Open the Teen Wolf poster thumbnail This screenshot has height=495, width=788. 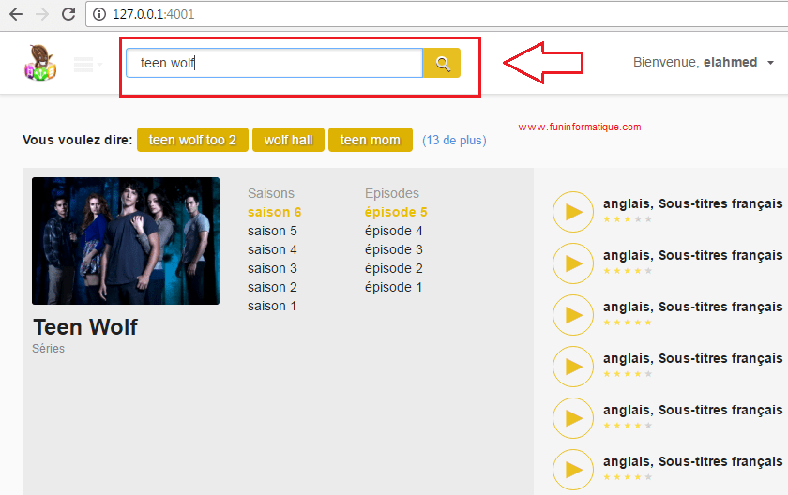coord(126,241)
